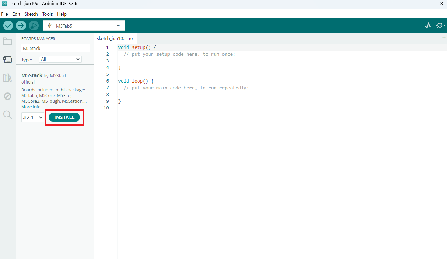Open the Edit menu
This screenshot has height=259, width=447.
point(16,14)
